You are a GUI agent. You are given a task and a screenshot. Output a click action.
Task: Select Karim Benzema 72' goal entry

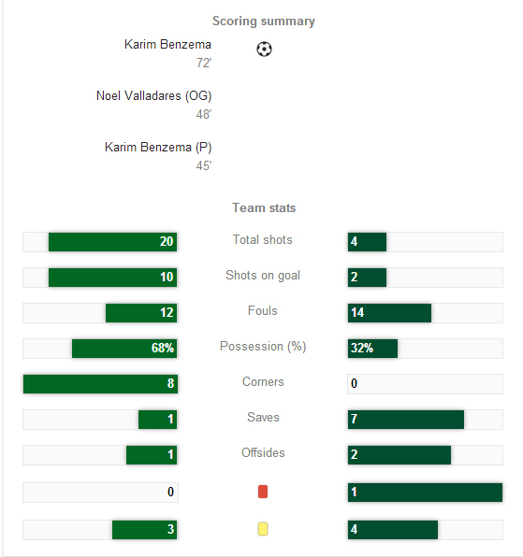coord(167,53)
